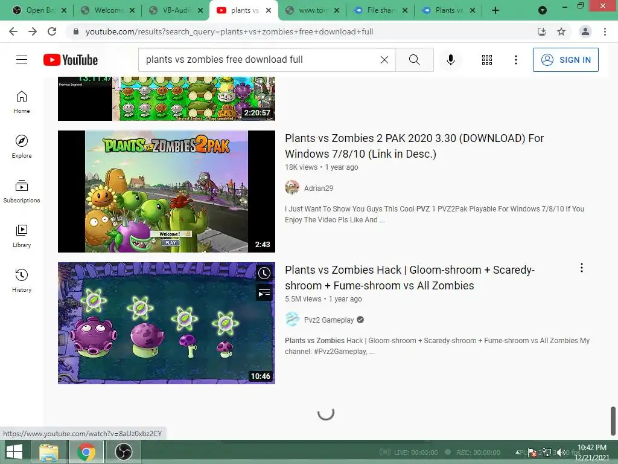Viewport: 618px width, 464px height.
Task: Click the taskbar volume speaker icon
Action: pos(561,453)
